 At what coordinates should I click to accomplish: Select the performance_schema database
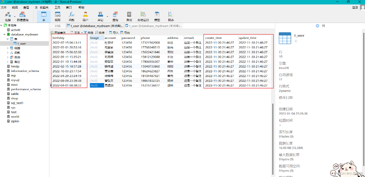(x=26, y=89)
